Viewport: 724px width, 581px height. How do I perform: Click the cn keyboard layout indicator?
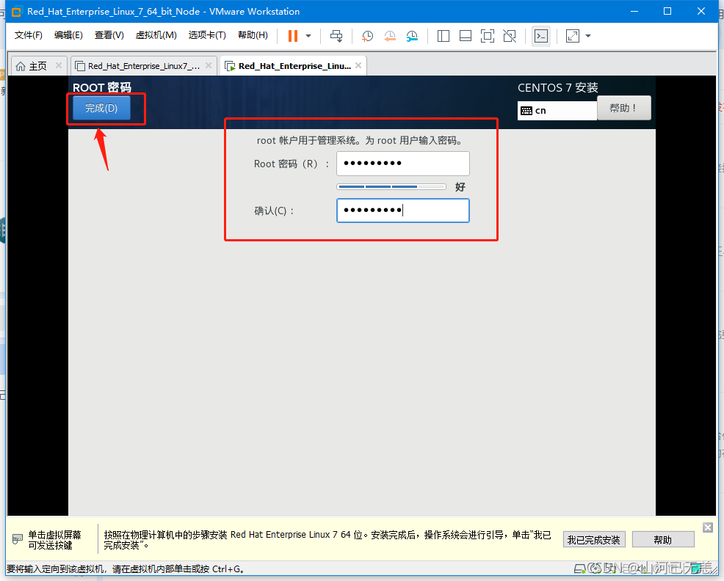click(557, 111)
